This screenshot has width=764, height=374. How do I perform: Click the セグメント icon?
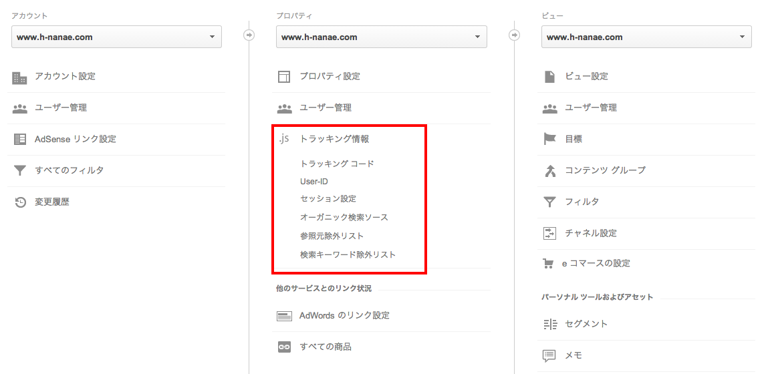pyautogui.click(x=549, y=325)
